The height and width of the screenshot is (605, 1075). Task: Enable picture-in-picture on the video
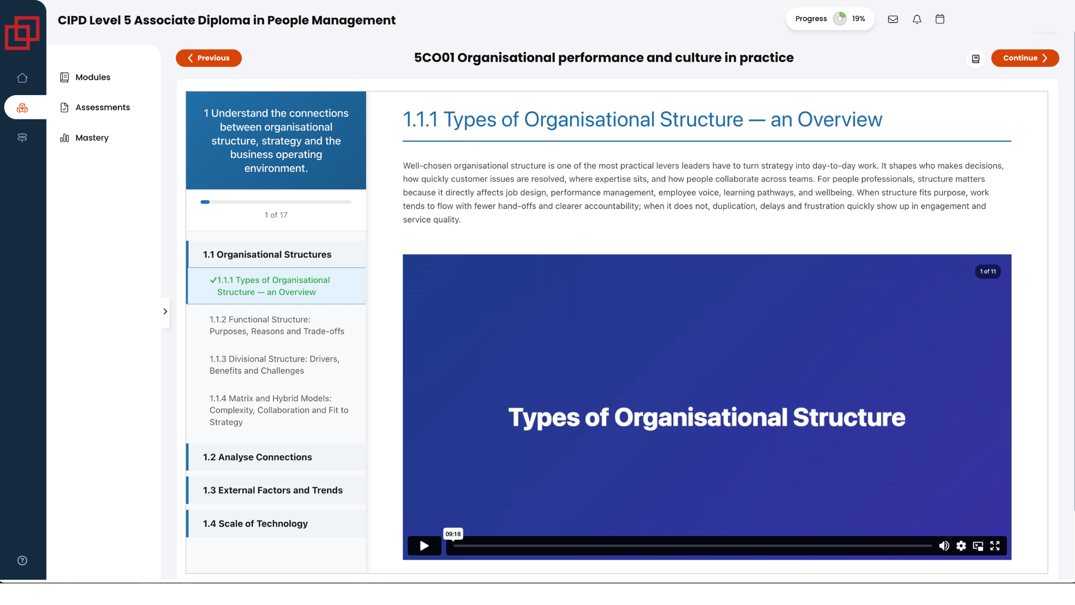978,546
